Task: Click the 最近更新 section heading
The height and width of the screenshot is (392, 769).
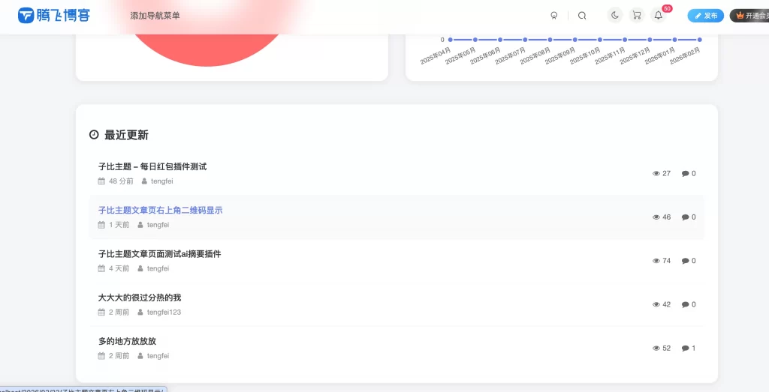Action: click(126, 135)
